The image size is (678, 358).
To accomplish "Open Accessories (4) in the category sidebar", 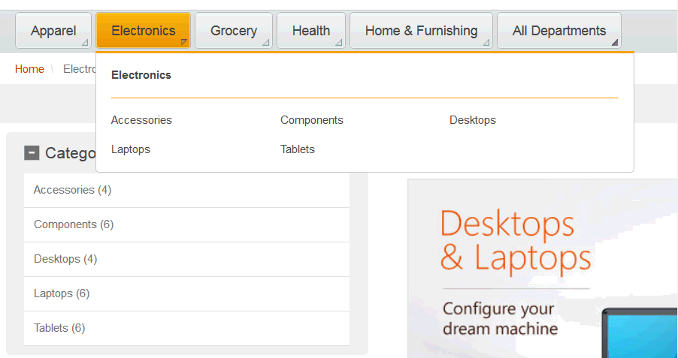I will pos(72,190).
